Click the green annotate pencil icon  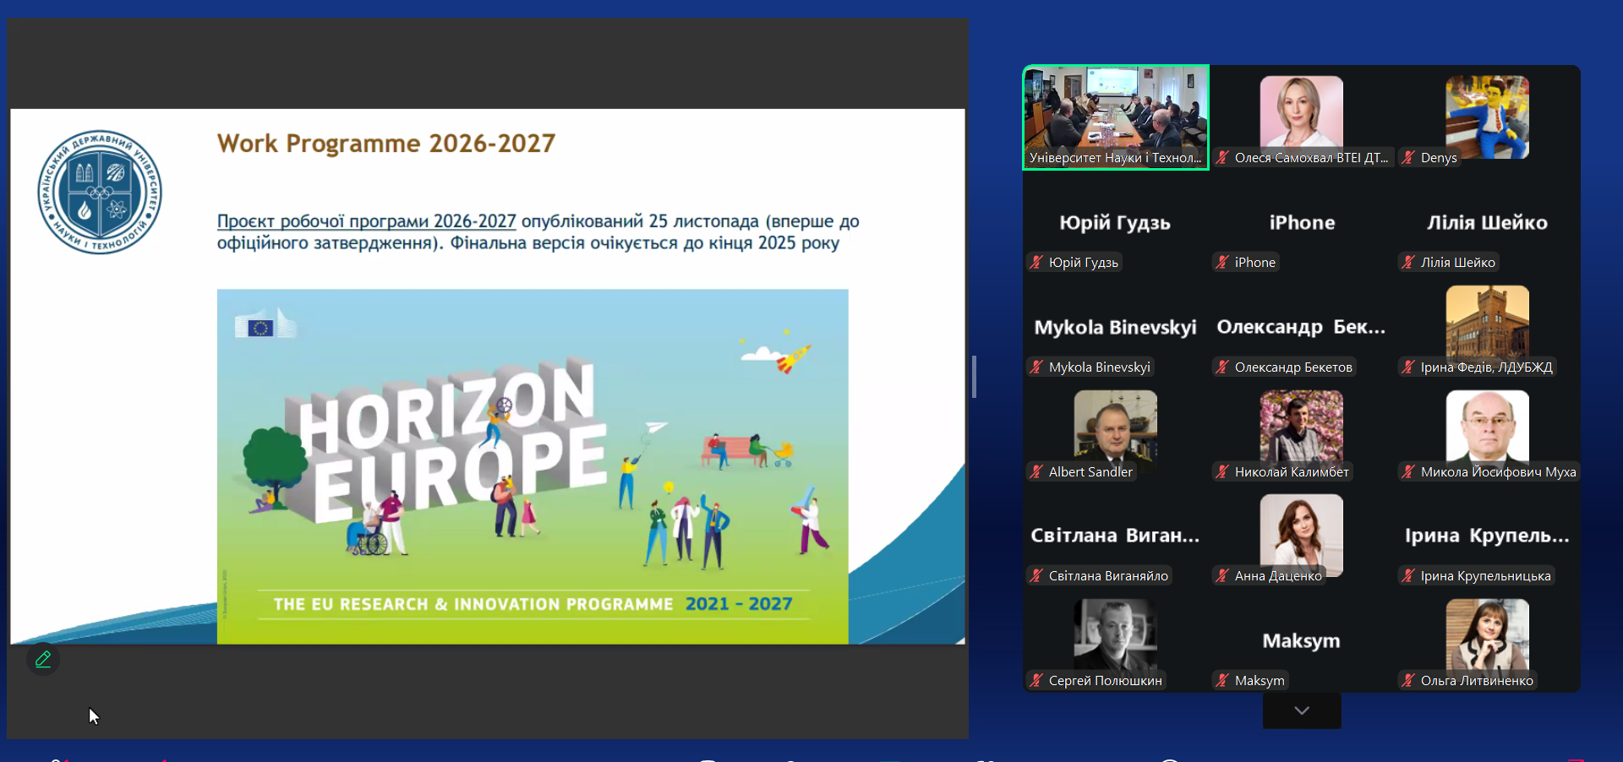pos(43,659)
